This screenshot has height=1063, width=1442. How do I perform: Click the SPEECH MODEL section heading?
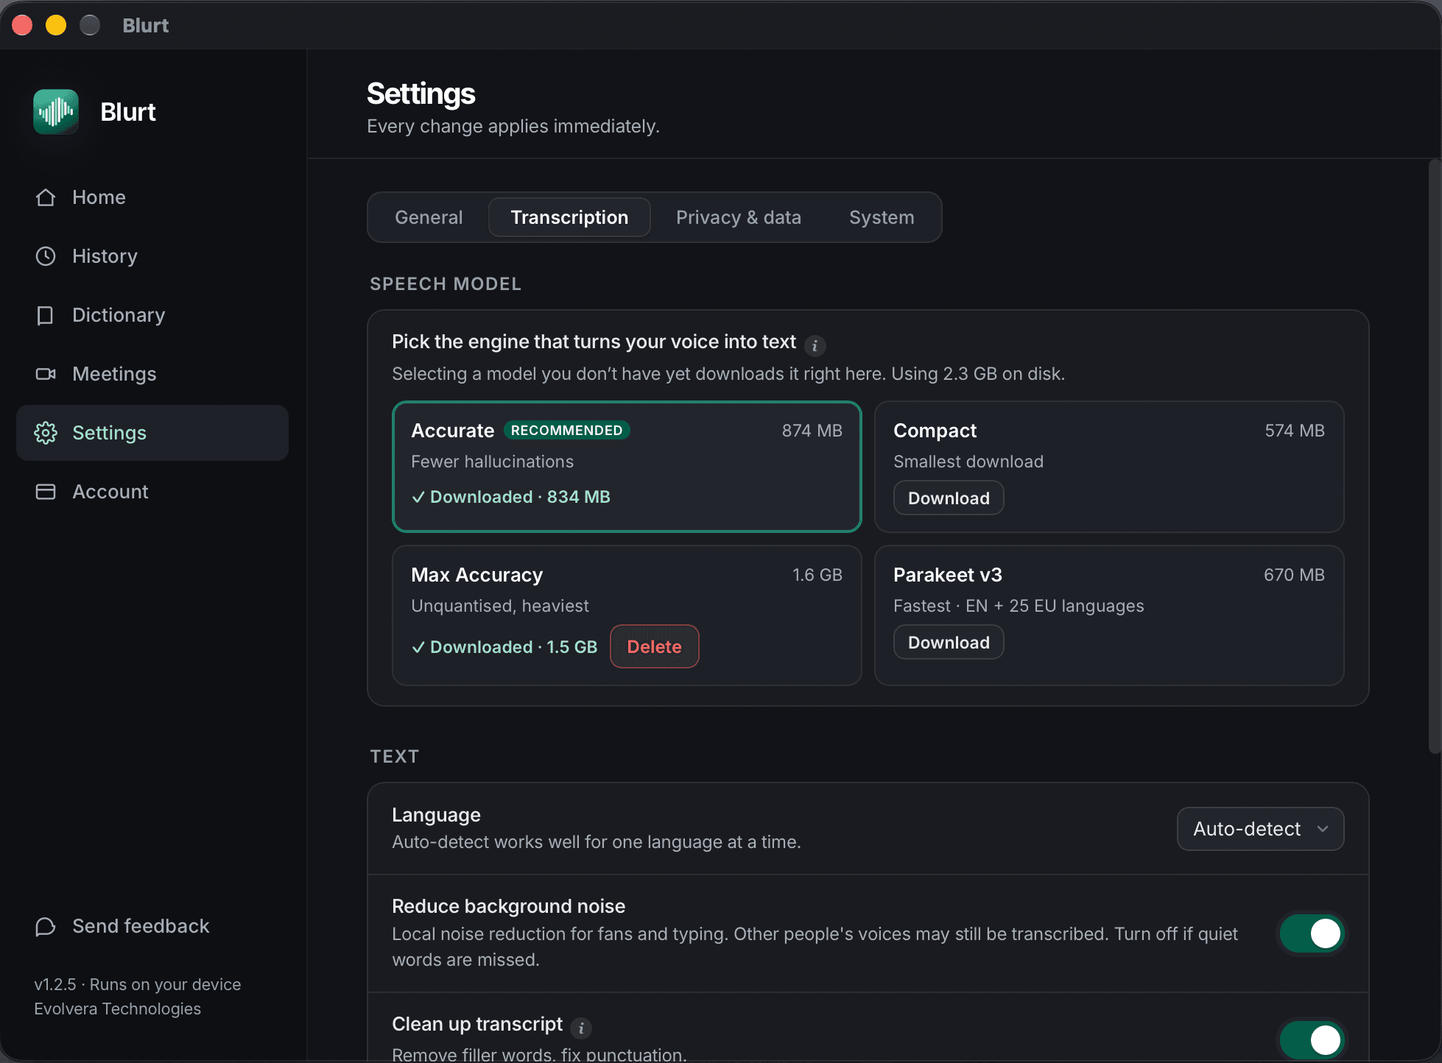[446, 284]
